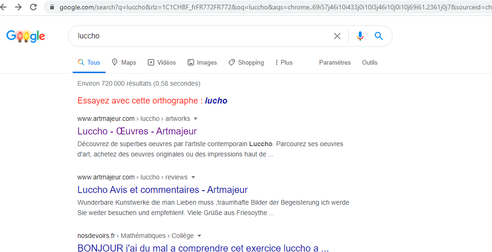Submit search with magnifying glass icon
Image resolution: width=492 pixels, height=252 pixels.
378,36
